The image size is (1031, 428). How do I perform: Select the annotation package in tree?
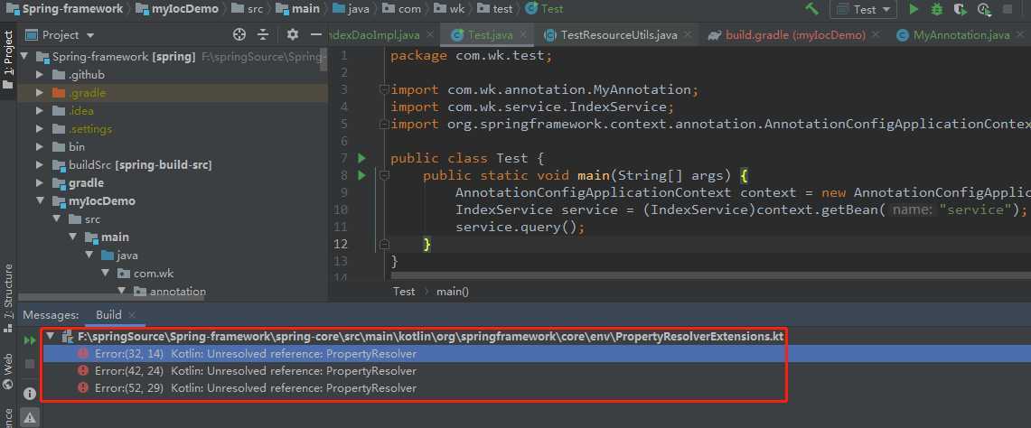tap(177, 291)
